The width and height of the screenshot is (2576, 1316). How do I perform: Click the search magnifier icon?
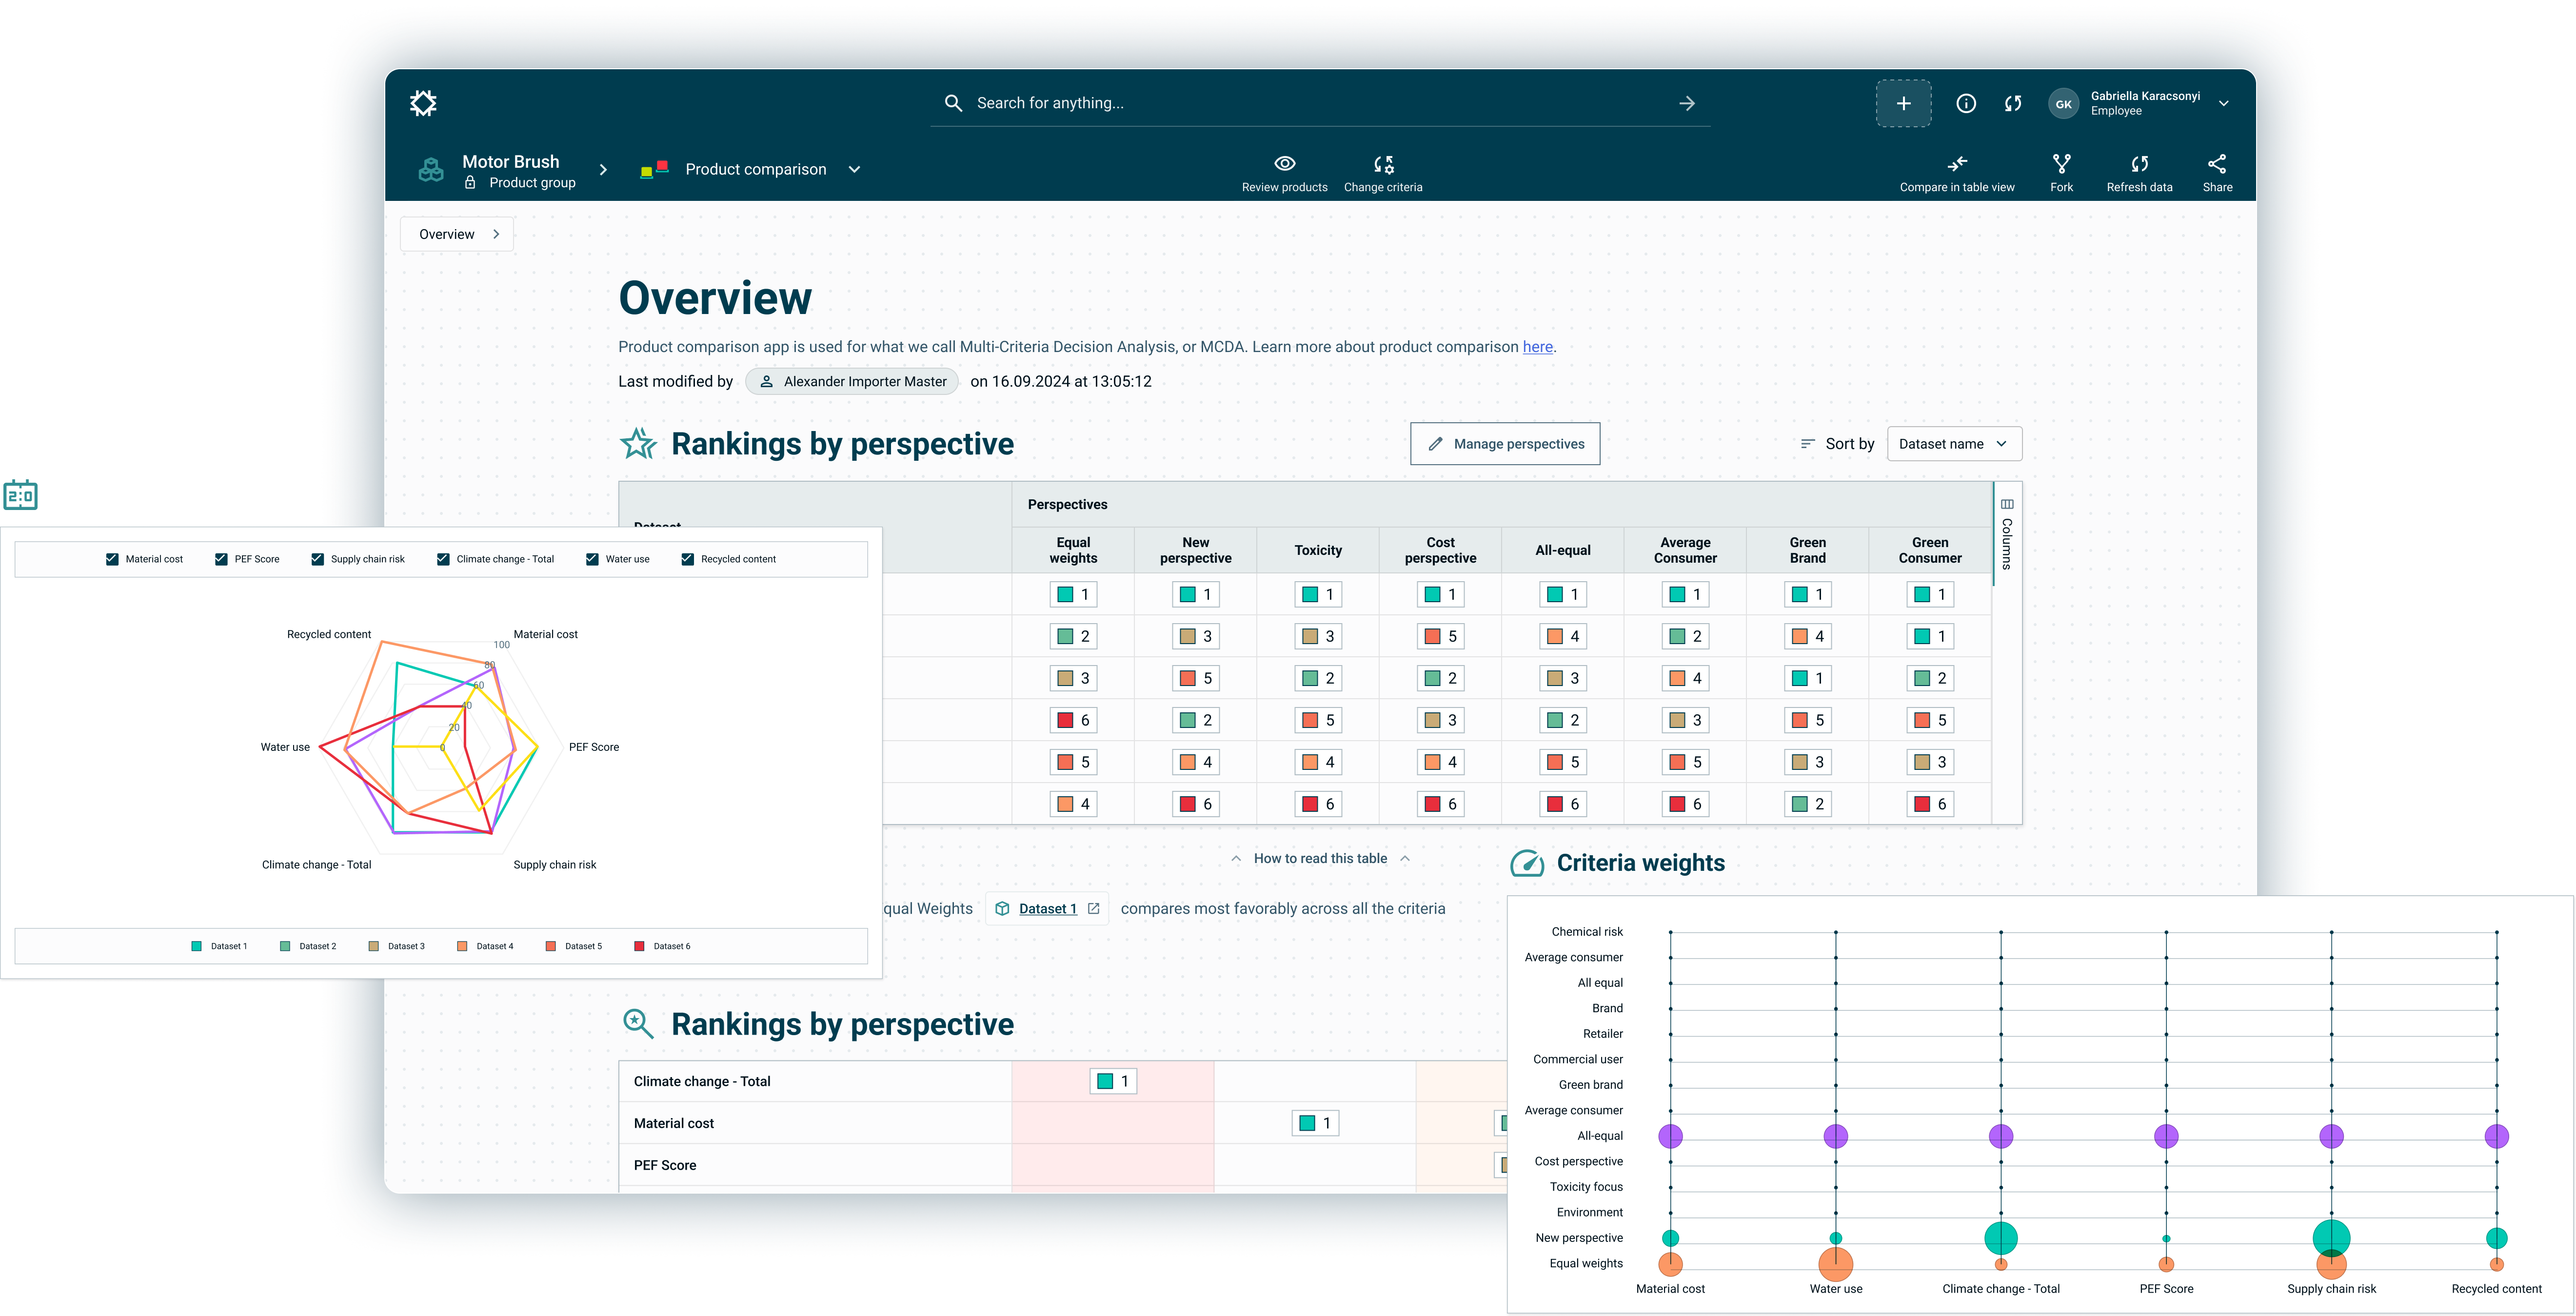click(x=953, y=103)
